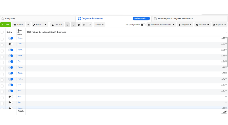Click the Editar pencil button

37,25
